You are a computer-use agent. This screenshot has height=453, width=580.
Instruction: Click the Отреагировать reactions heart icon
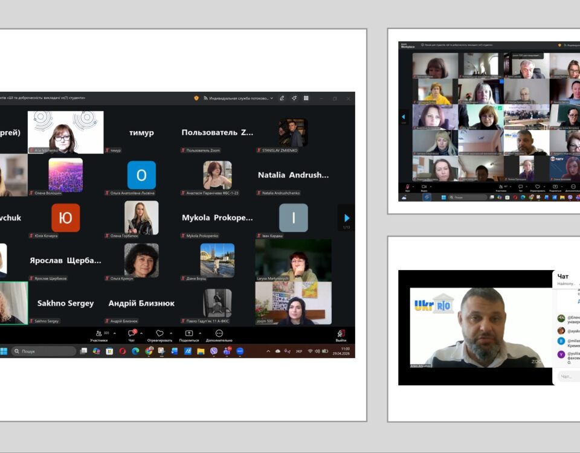point(159,333)
